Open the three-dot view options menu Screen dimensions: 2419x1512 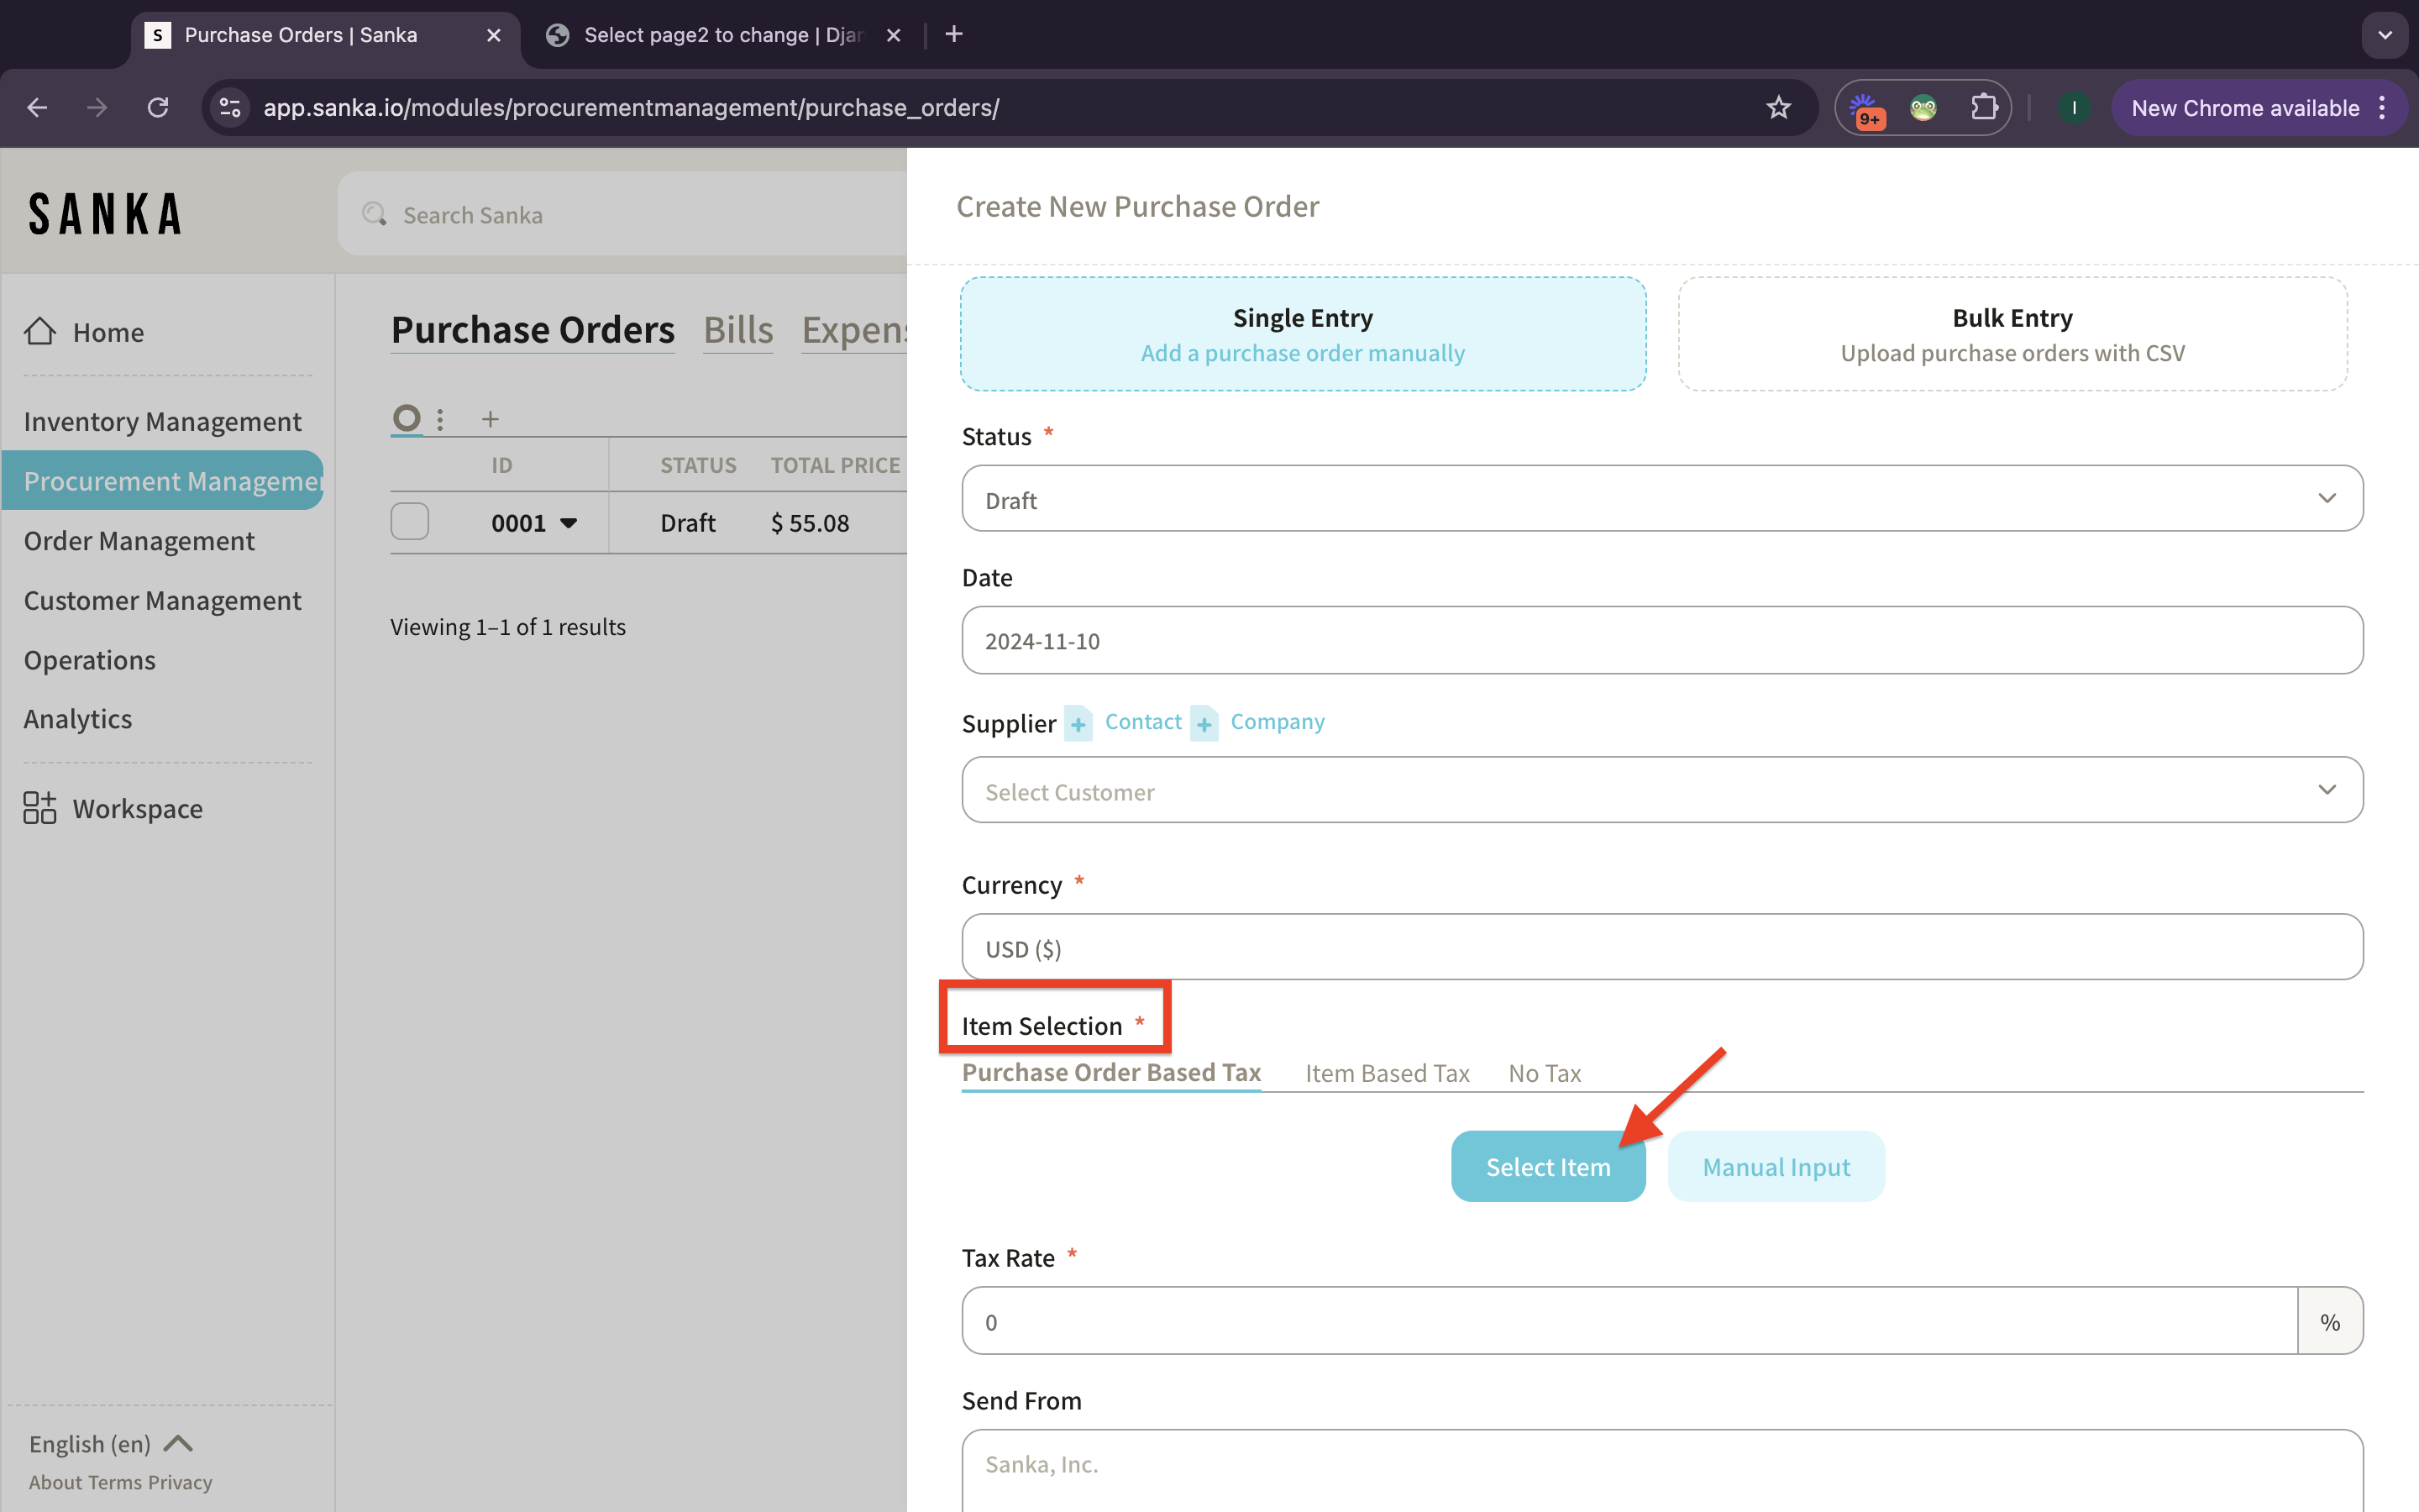click(x=440, y=419)
